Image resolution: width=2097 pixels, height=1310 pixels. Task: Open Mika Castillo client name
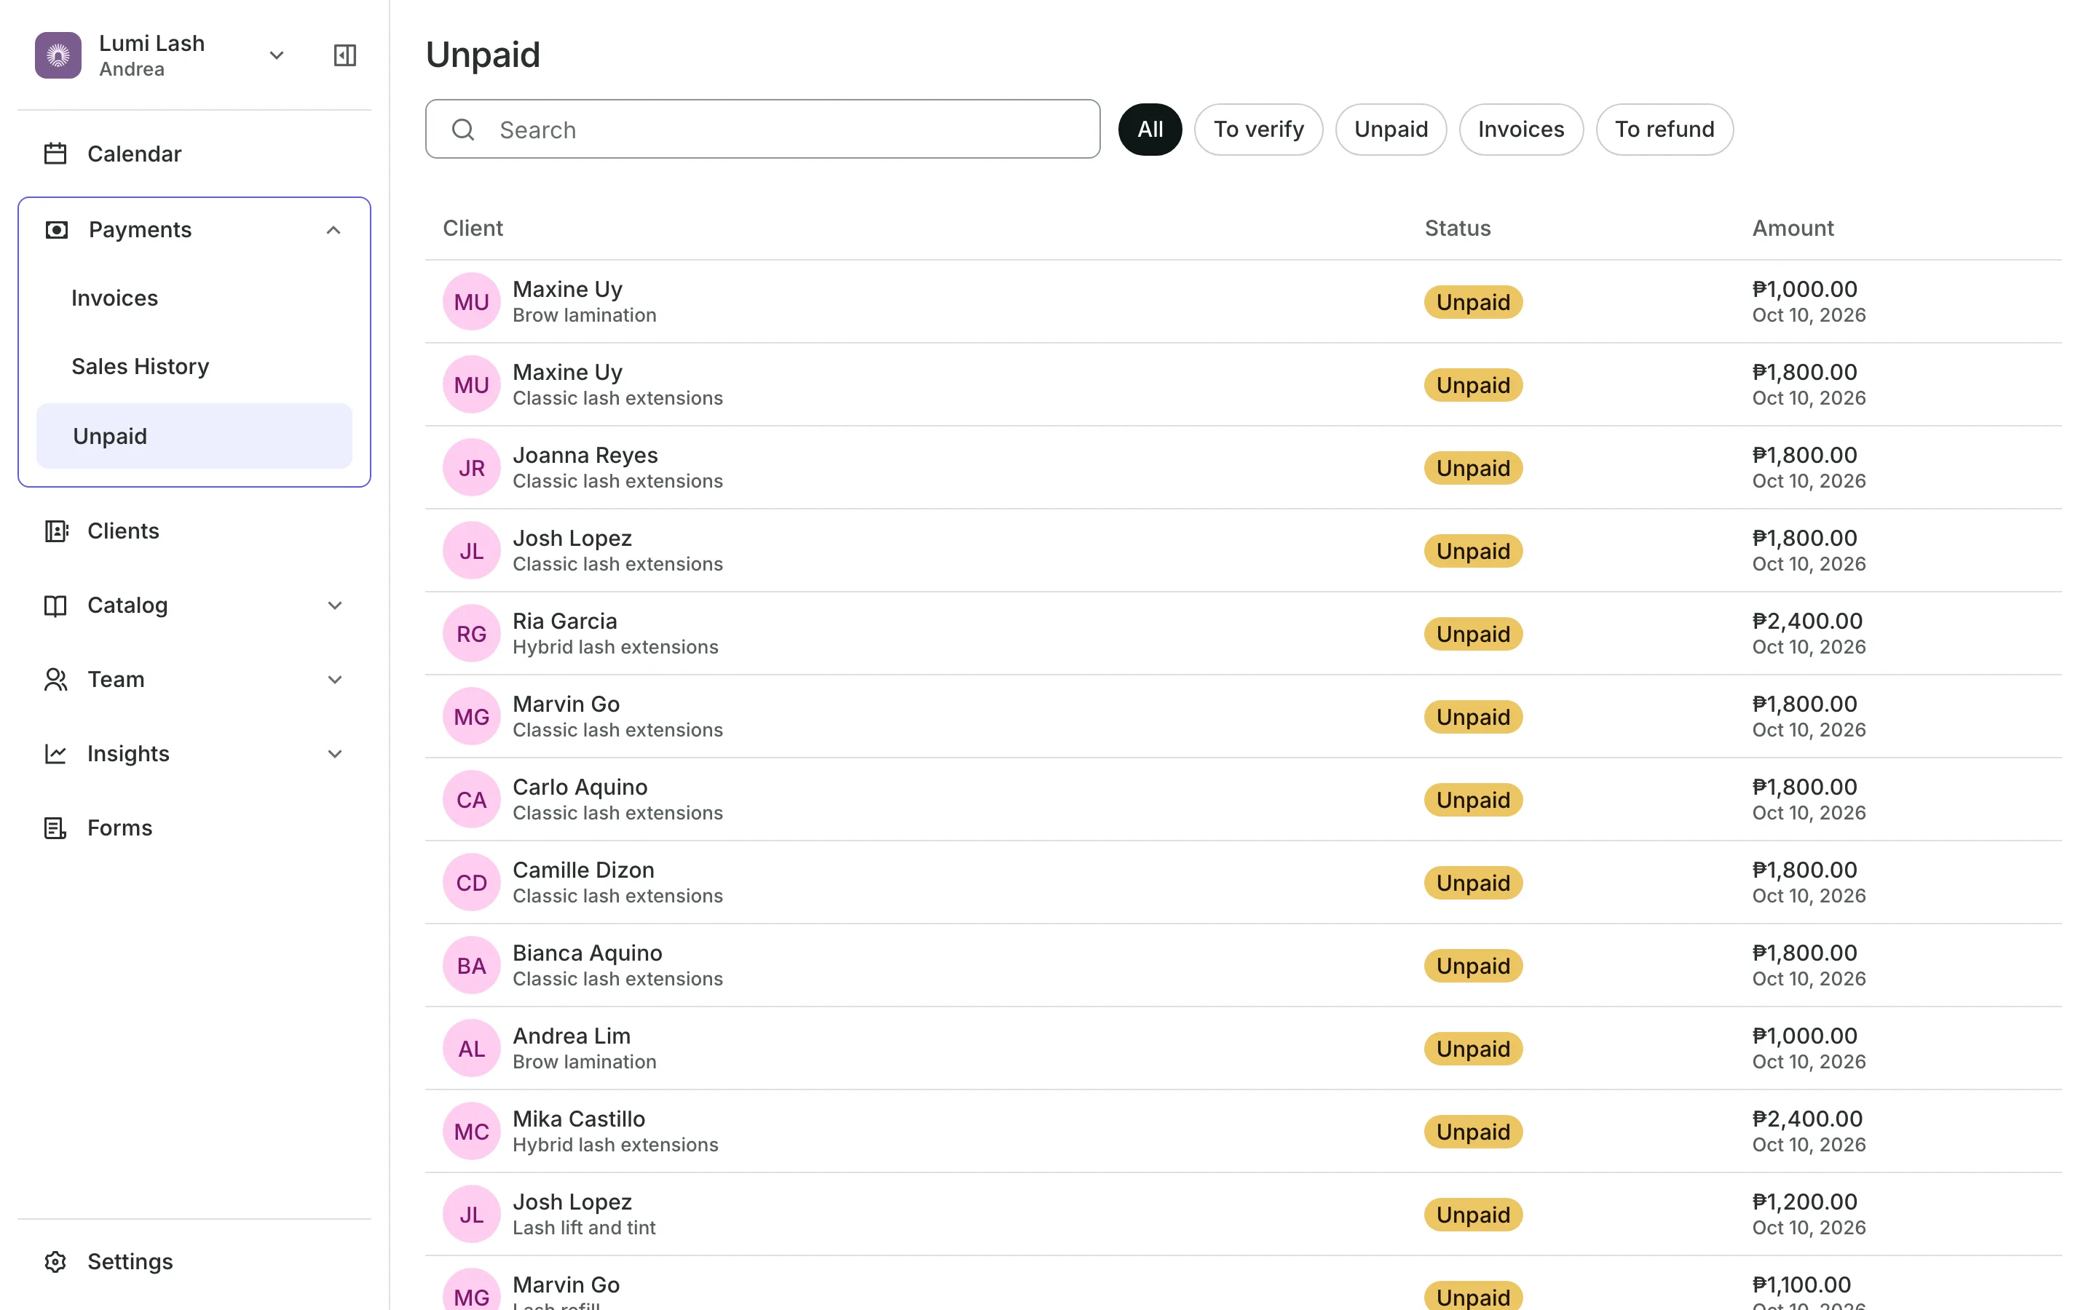coord(579,1119)
